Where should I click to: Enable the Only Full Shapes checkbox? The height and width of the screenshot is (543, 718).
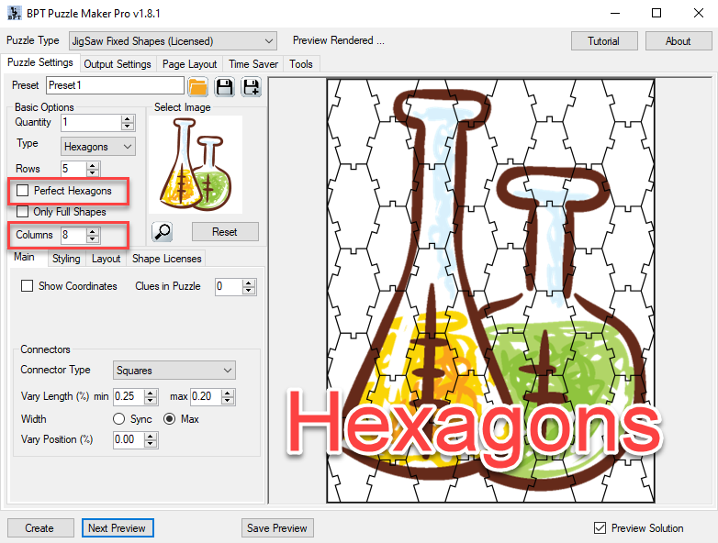click(22, 211)
